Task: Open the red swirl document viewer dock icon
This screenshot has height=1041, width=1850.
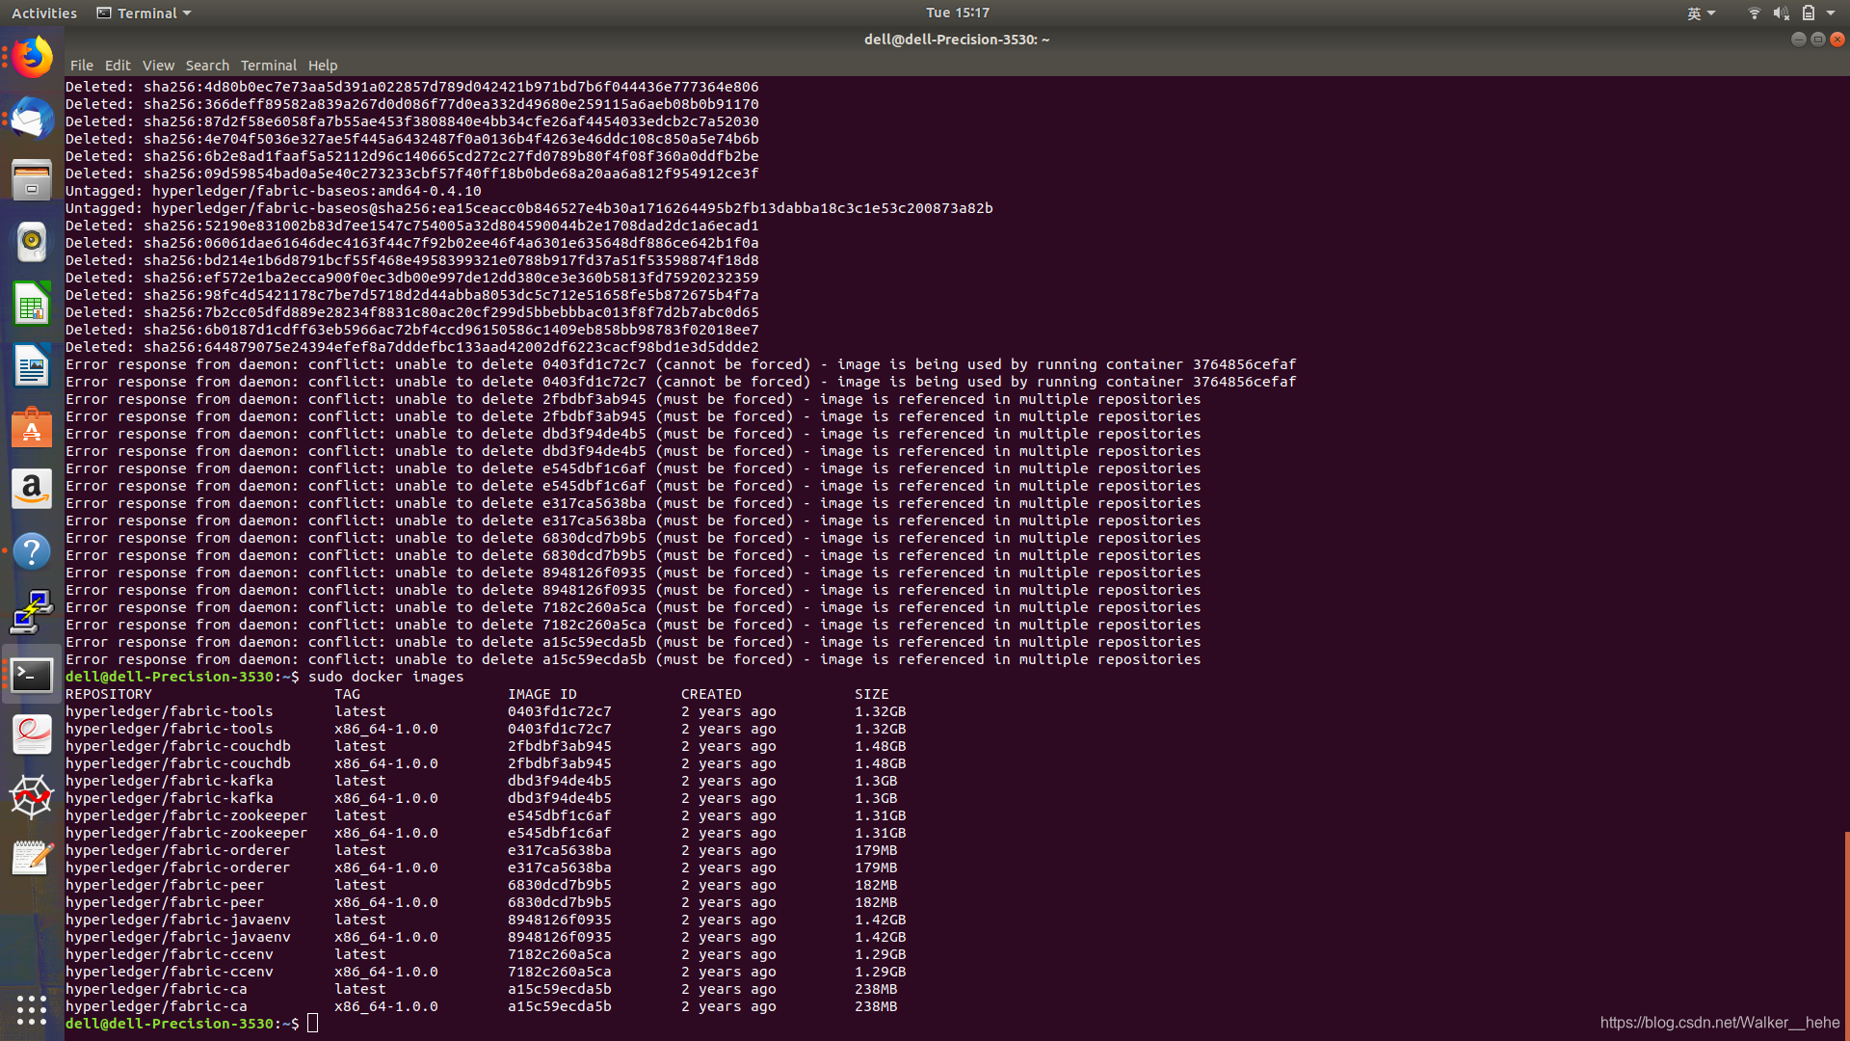Action: pyautogui.click(x=32, y=735)
